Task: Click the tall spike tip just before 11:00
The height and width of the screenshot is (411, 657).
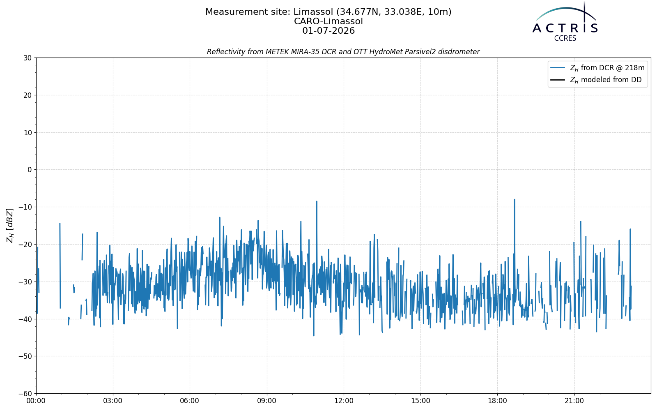Action: point(317,201)
